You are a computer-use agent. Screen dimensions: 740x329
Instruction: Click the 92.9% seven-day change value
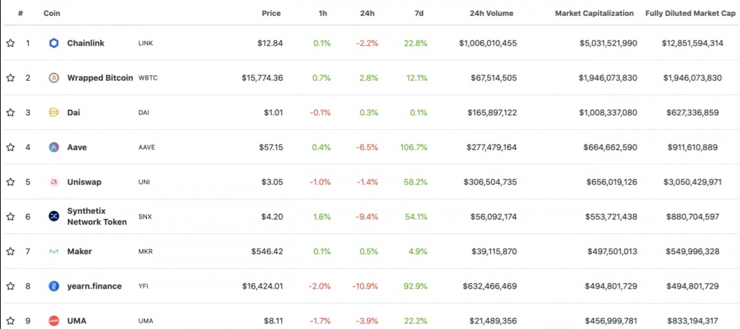click(x=416, y=286)
